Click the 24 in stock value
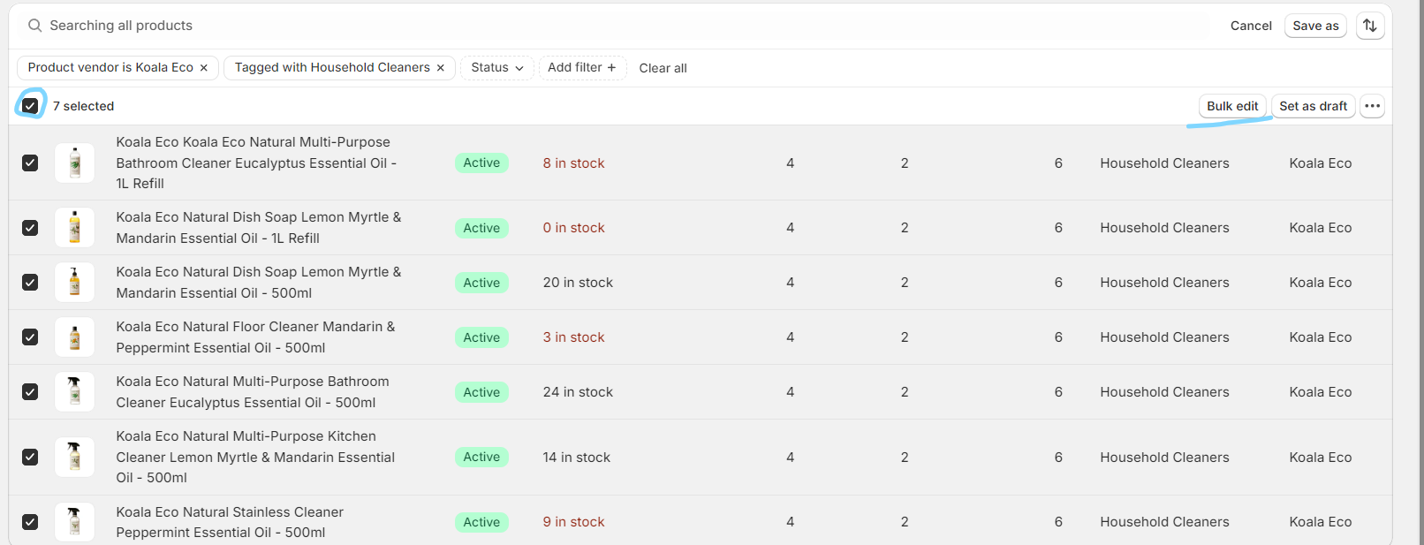The height and width of the screenshot is (545, 1424). (x=578, y=392)
